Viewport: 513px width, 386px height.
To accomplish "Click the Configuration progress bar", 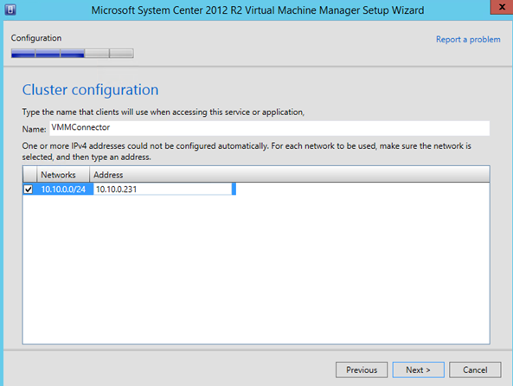I will click(x=73, y=54).
